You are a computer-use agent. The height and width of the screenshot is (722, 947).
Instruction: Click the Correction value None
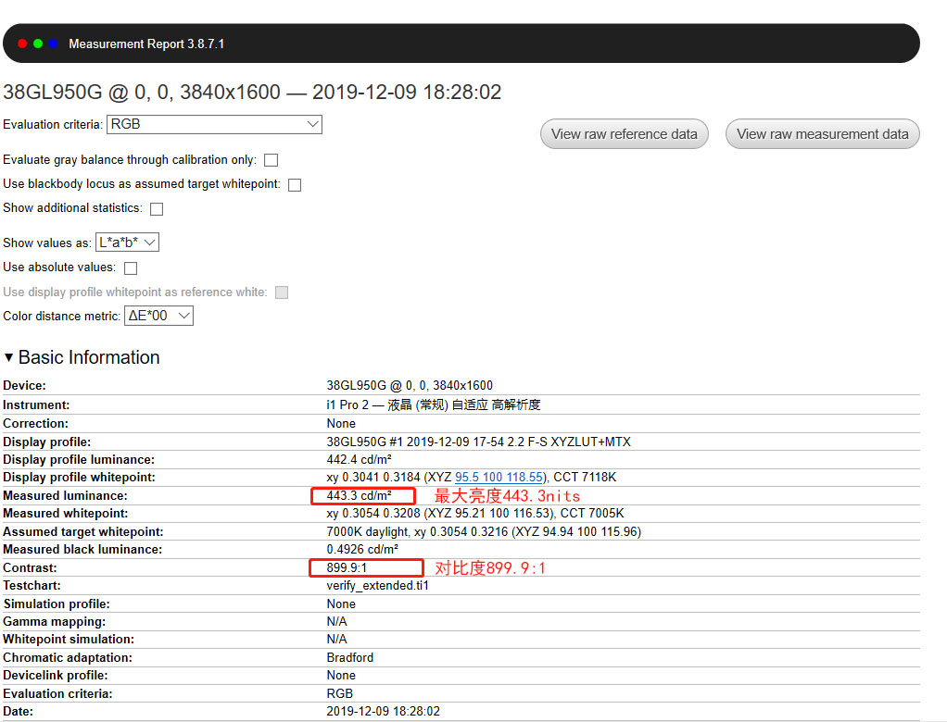pyautogui.click(x=341, y=423)
